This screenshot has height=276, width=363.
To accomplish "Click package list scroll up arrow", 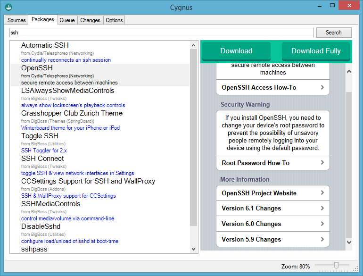I will [194, 45].
